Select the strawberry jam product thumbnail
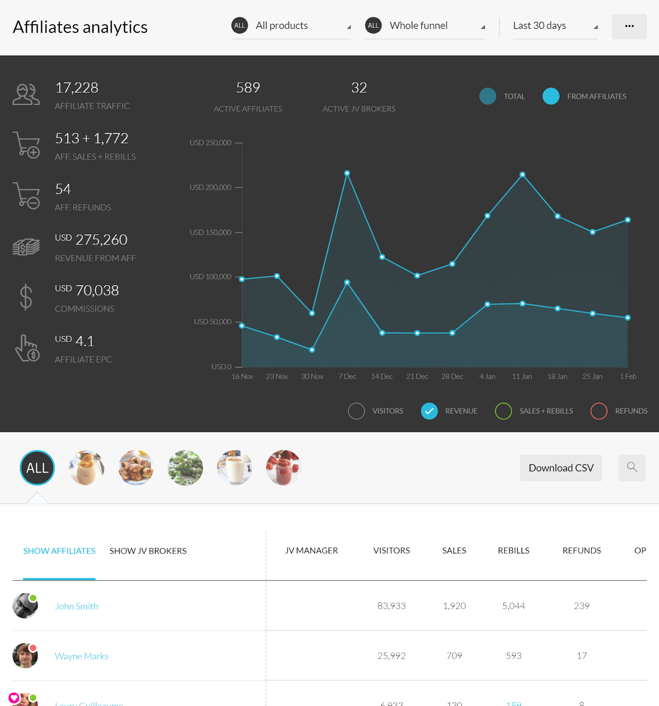This screenshot has height=706, width=659. (x=284, y=468)
